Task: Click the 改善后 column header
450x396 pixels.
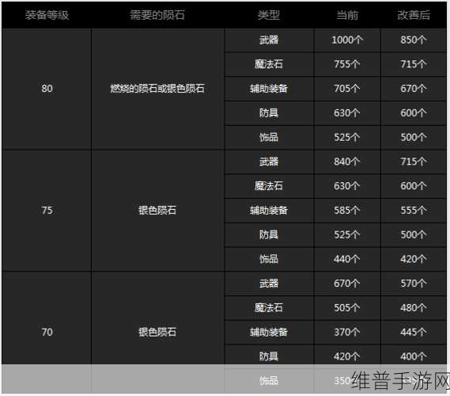Action: point(414,15)
